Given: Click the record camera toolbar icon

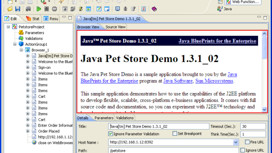Looking at the screenshot, I should click(x=28, y=9).
